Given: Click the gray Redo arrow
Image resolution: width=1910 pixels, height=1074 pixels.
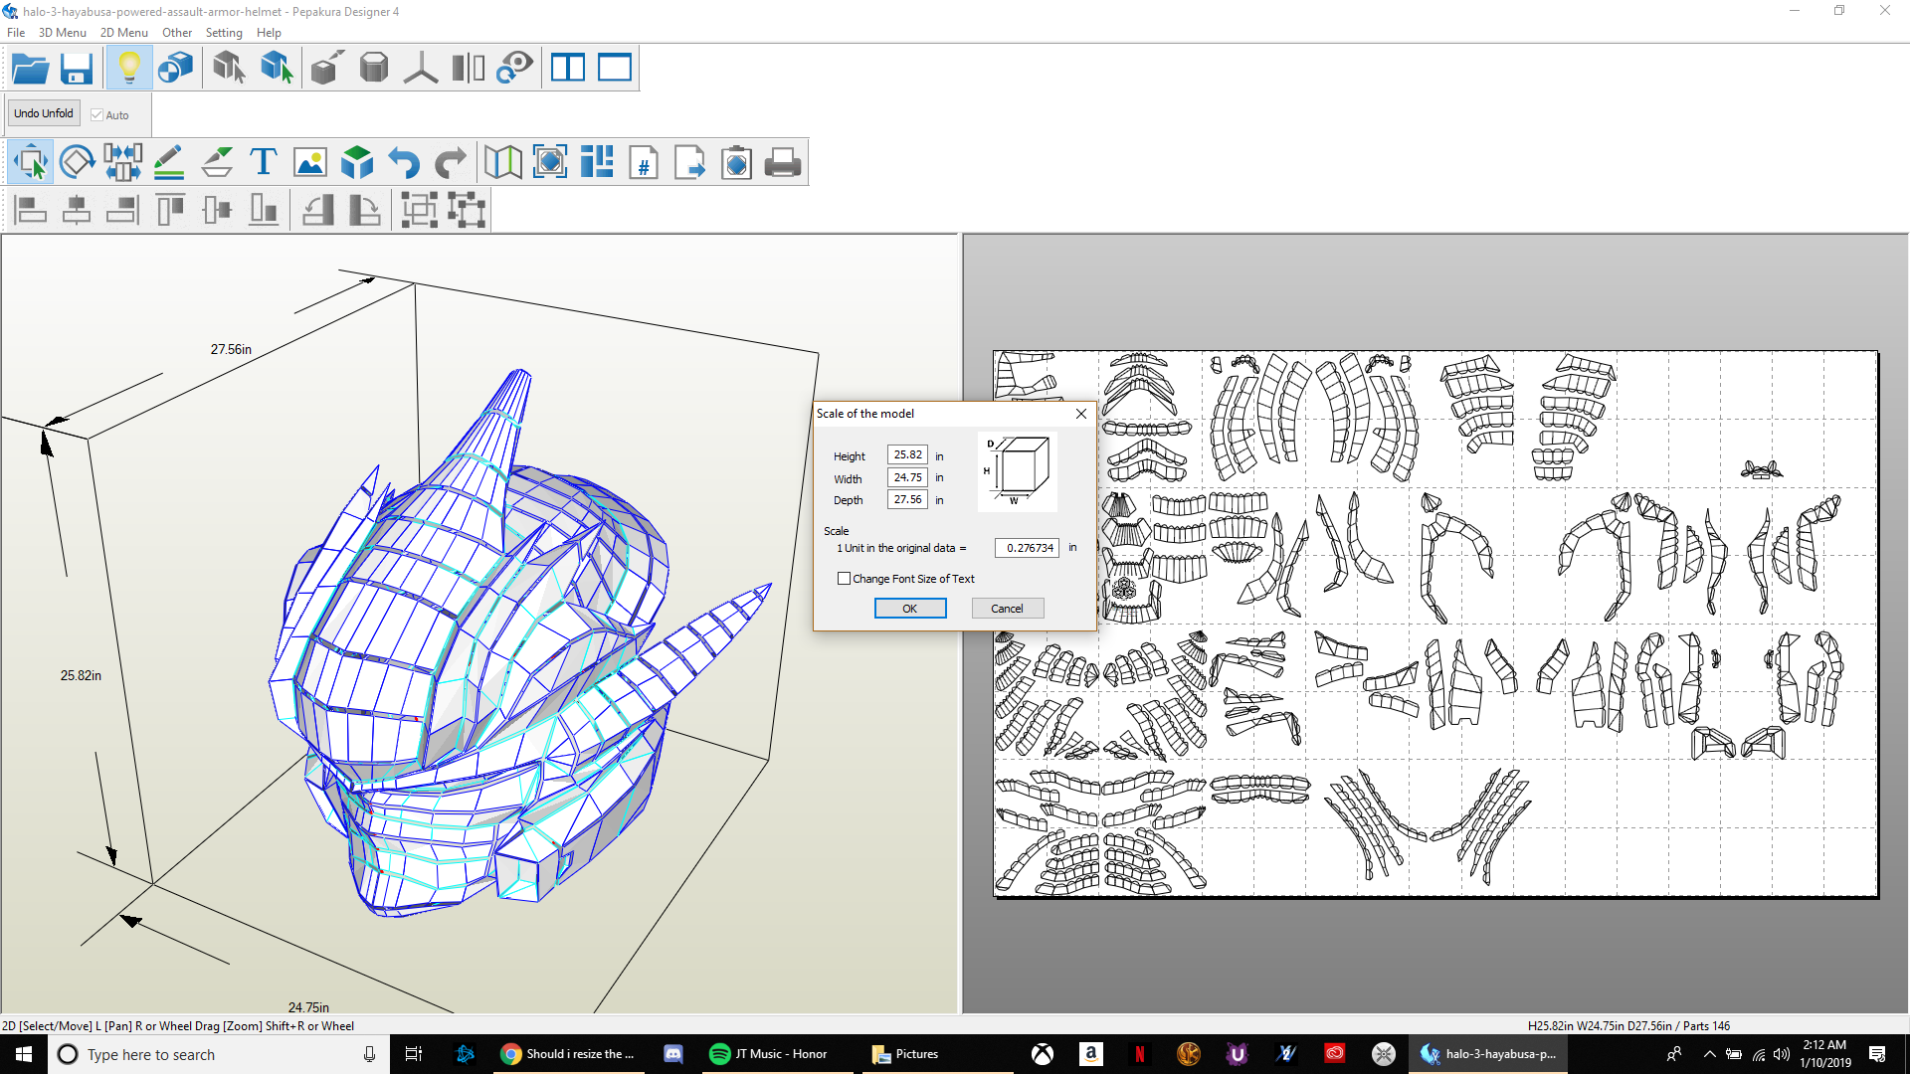Looking at the screenshot, I should 451,162.
